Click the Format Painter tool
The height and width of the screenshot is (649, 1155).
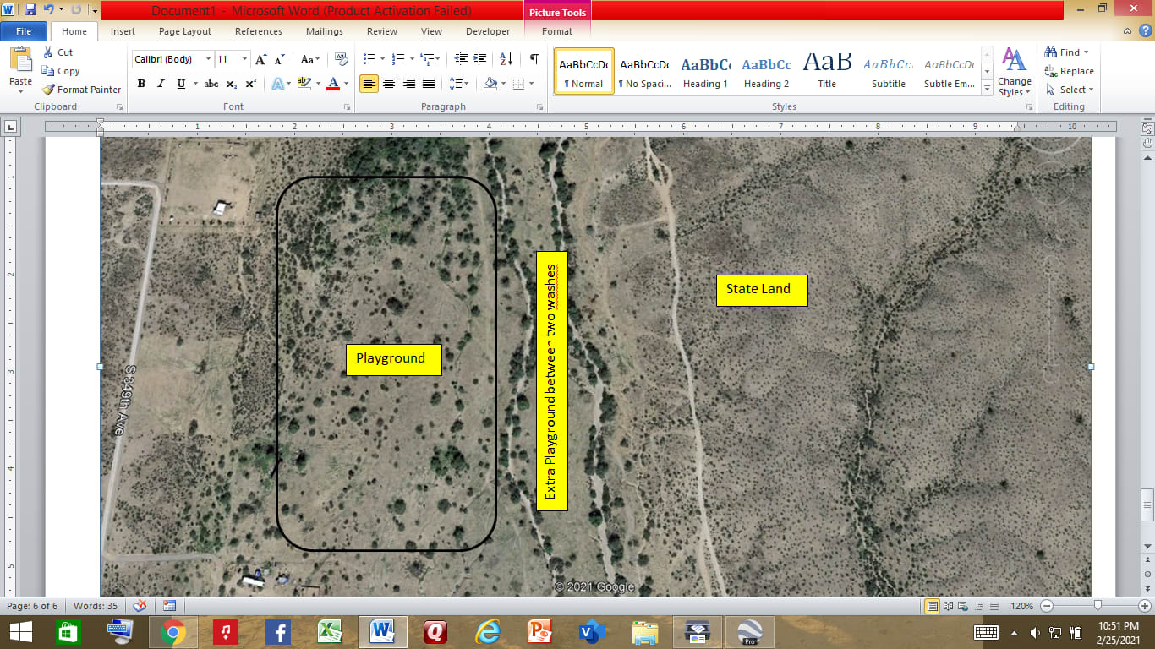tap(81, 90)
